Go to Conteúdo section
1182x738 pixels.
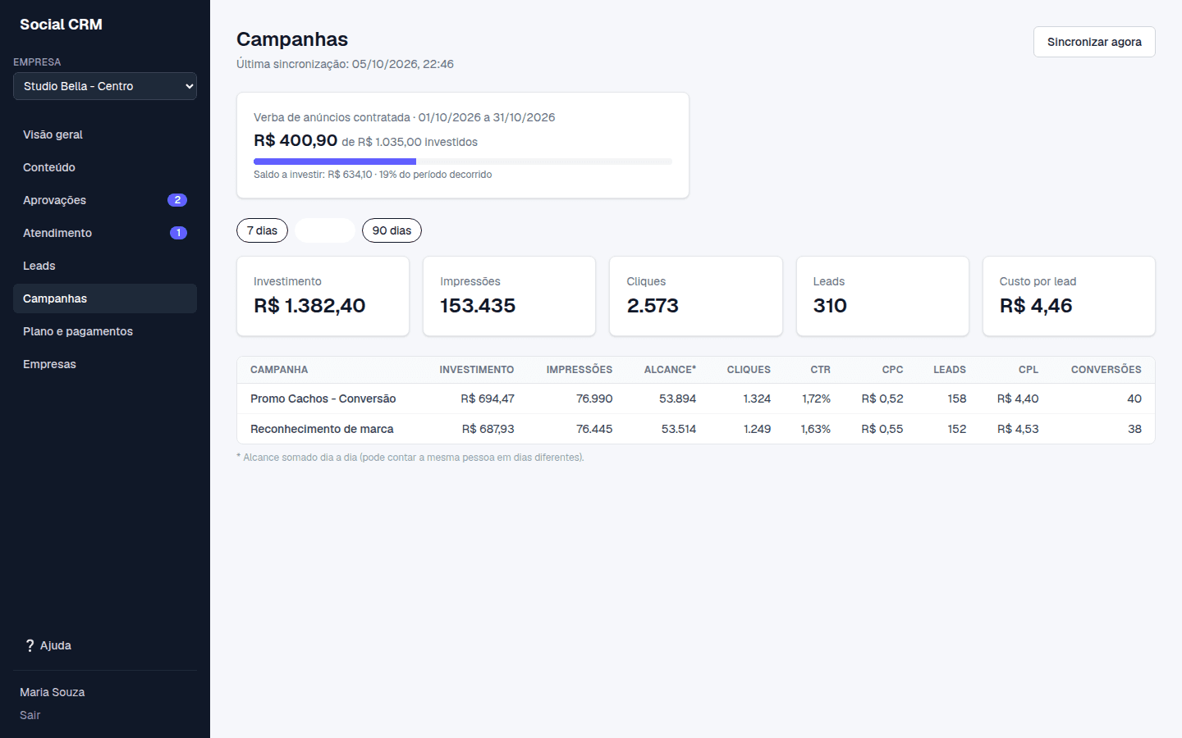(x=105, y=167)
